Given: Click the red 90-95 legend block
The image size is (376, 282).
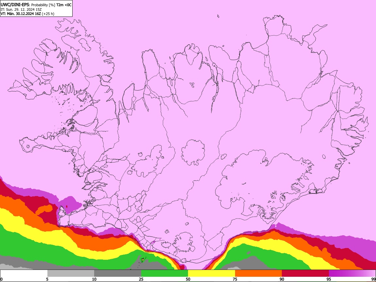Looking at the screenshot, I should tap(305, 274).
